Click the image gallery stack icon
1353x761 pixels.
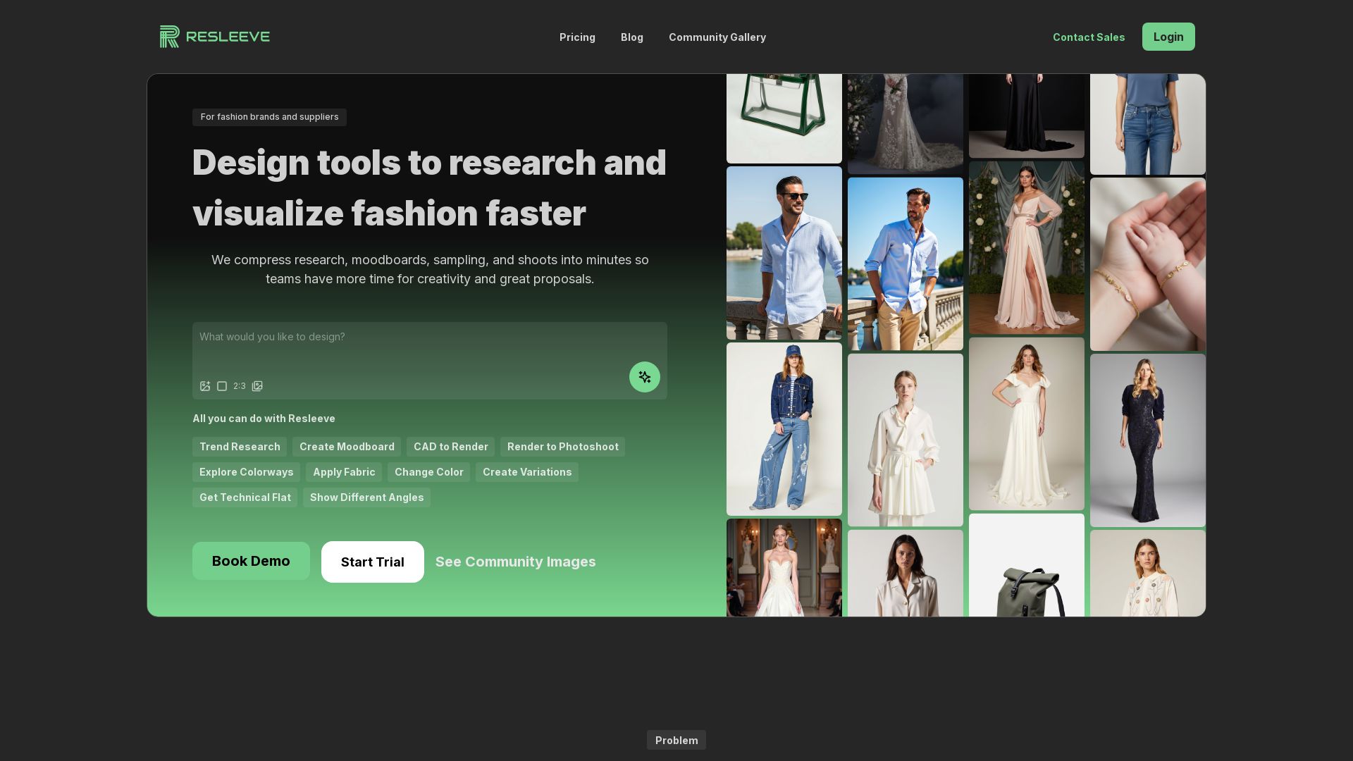257,386
